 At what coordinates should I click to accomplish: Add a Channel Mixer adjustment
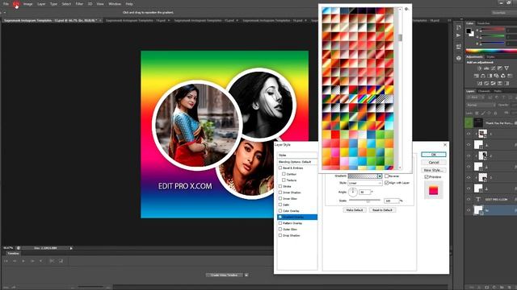click(x=503, y=76)
